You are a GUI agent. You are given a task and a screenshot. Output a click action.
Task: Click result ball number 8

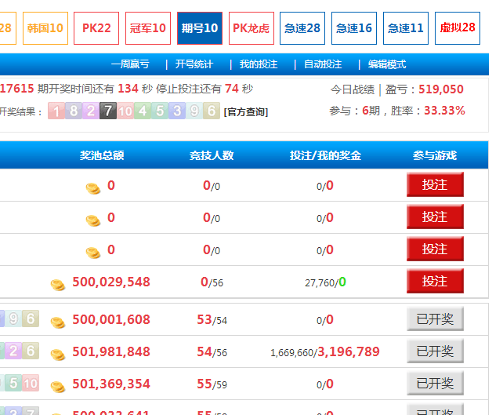[x=74, y=111]
